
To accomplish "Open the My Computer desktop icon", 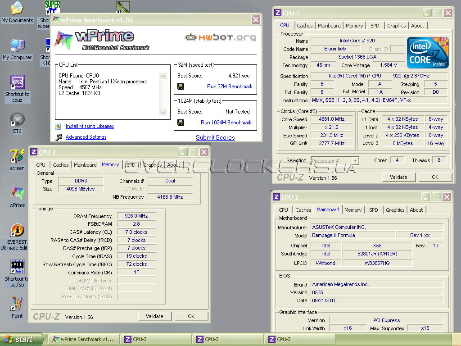I will coord(17,49).
